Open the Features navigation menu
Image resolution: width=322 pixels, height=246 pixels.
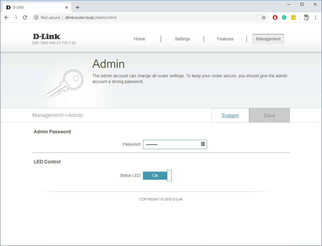click(225, 39)
